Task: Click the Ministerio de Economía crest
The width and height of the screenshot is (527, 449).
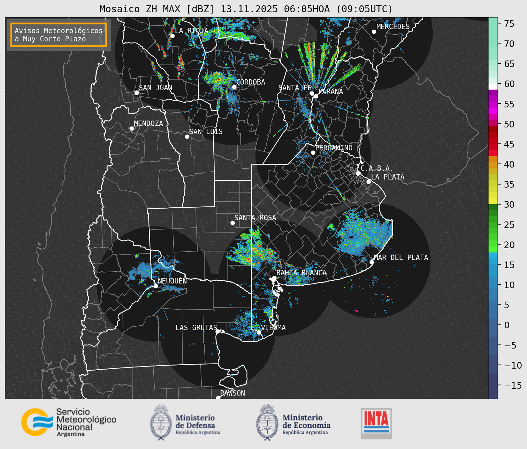Action: tap(267, 422)
